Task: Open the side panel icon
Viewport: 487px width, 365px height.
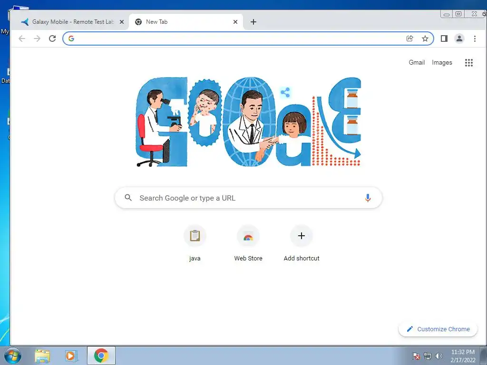Action: 444,38
